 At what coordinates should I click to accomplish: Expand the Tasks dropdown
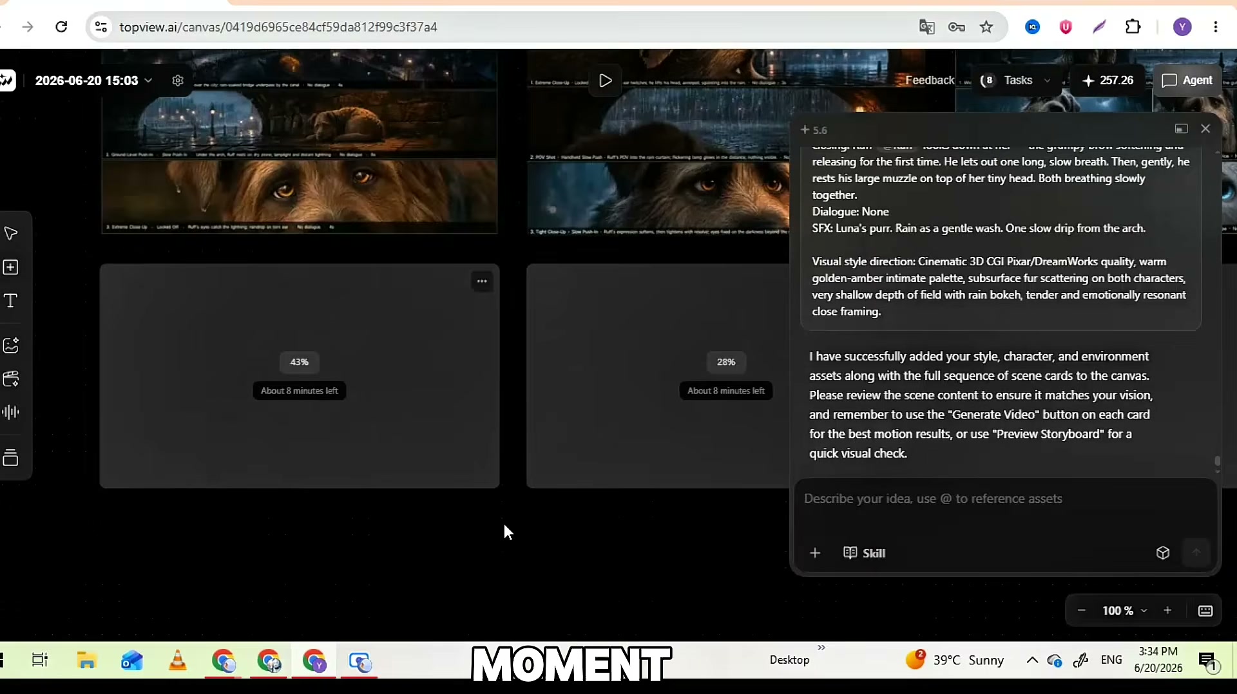[x=1015, y=80]
